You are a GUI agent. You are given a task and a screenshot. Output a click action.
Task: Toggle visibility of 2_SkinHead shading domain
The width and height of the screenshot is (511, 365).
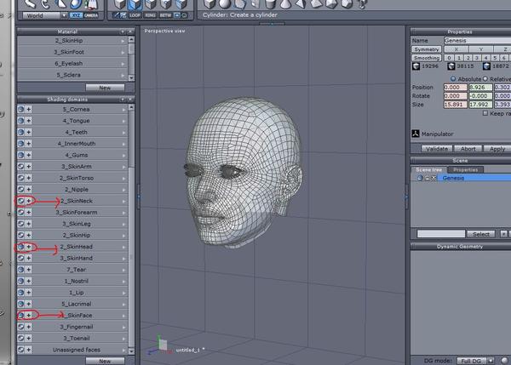[x=21, y=247]
